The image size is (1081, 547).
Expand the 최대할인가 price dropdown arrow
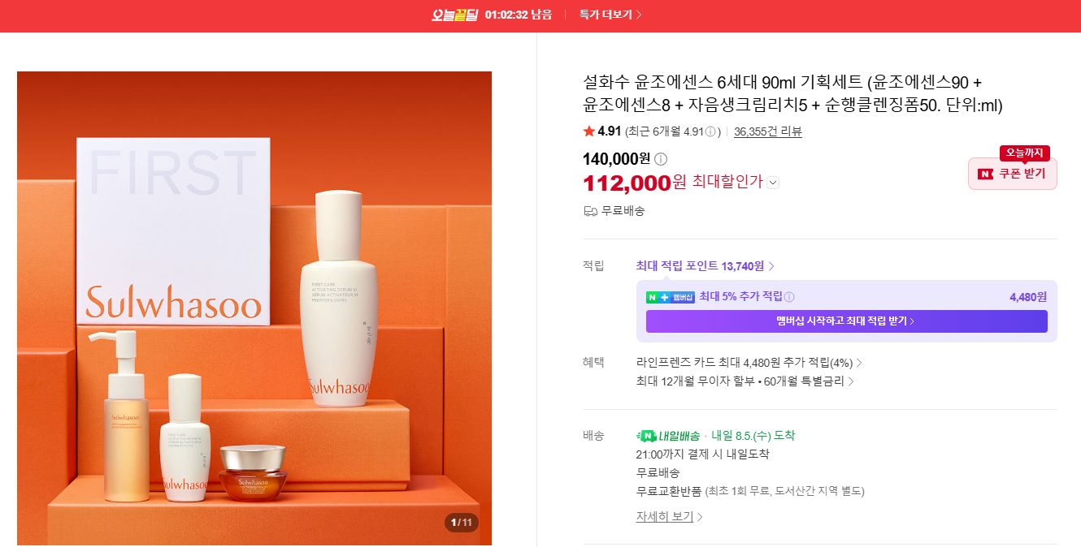click(x=773, y=183)
